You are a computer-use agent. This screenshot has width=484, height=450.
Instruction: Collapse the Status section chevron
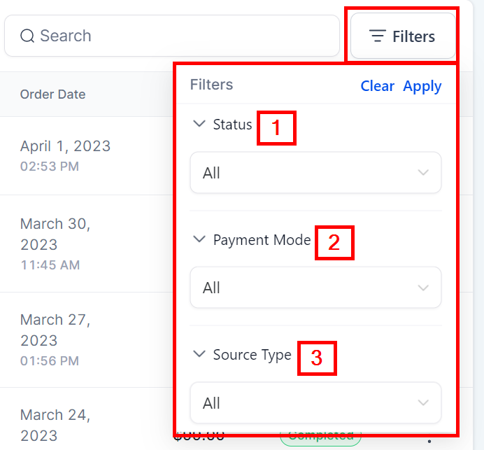(199, 125)
